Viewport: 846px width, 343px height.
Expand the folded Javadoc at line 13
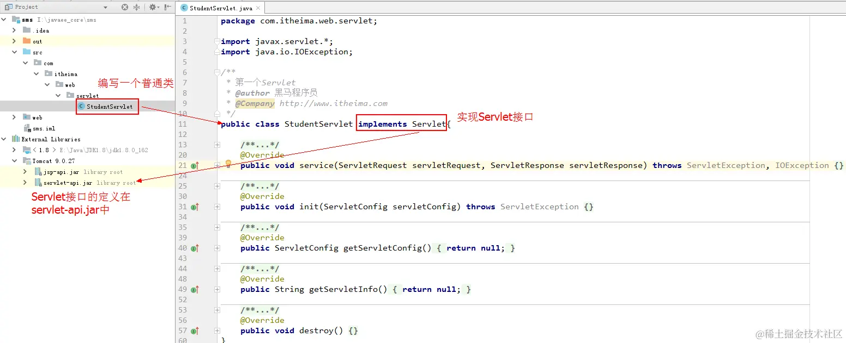coord(217,145)
